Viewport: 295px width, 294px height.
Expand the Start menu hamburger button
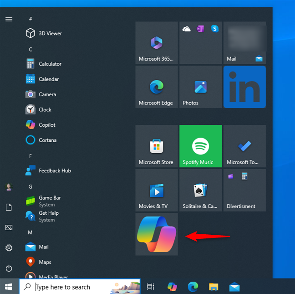[9, 19]
